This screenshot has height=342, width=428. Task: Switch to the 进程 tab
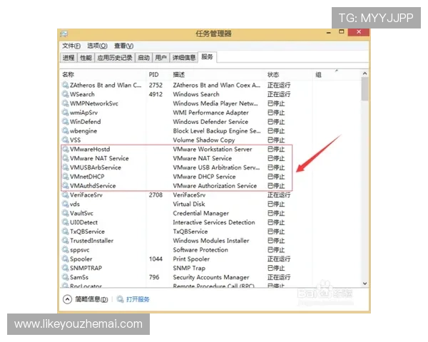coord(68,58)
